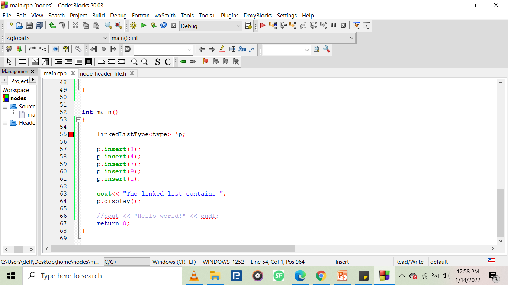The image size is (508, 285).
Task: Expand the Headers folder in tree
Action: 5,123
